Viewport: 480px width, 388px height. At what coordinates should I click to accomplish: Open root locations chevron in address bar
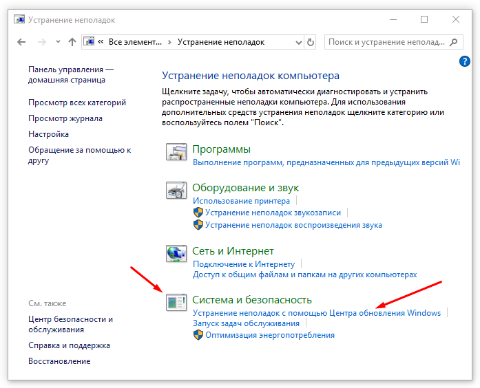101,42
